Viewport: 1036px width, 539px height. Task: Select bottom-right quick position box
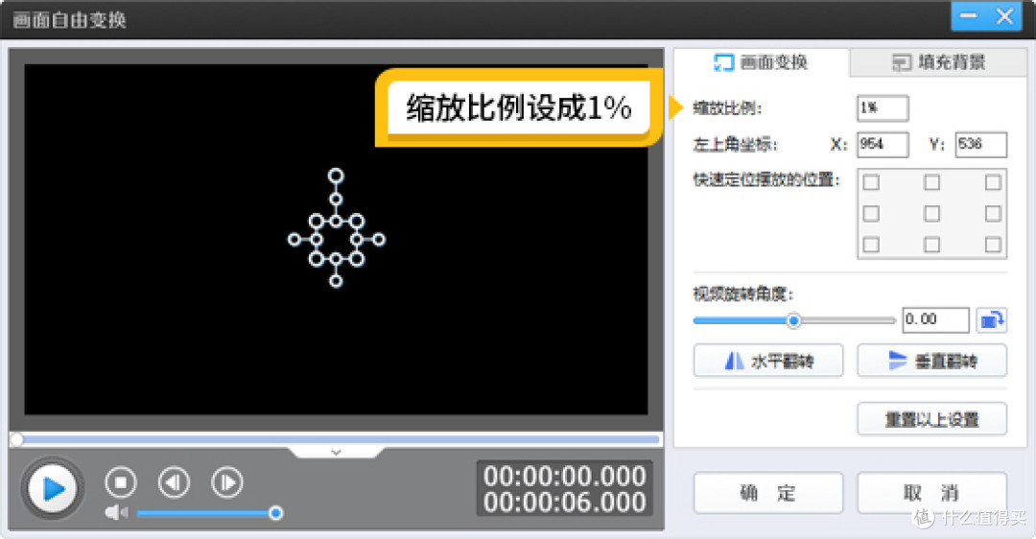click(993, 245)
